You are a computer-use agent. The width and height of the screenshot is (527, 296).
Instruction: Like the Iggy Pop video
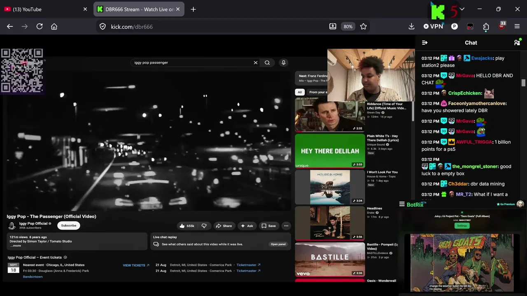[187, 226]
